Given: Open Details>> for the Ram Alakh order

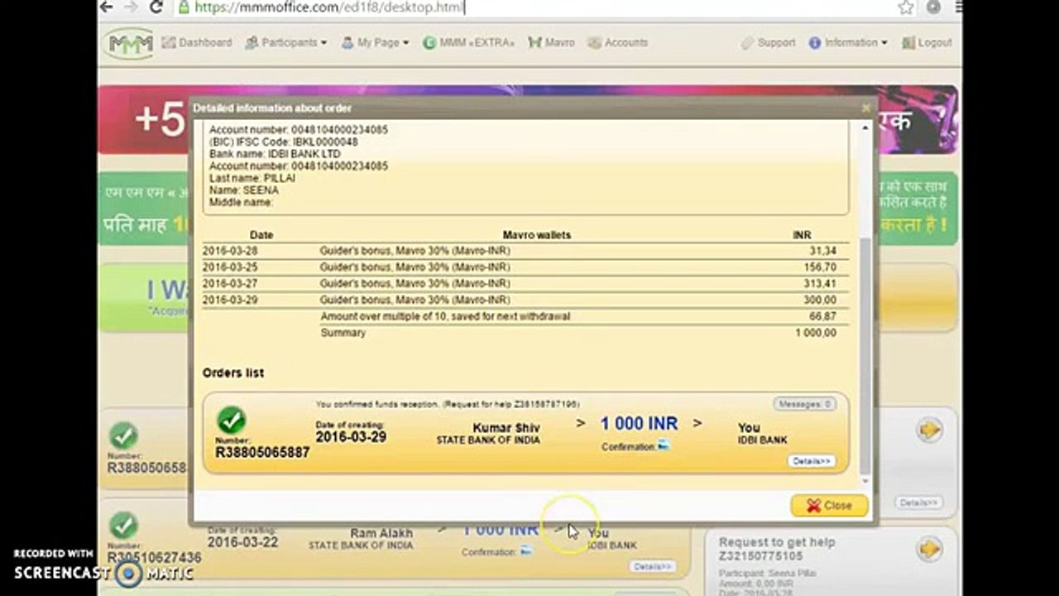Looking at the screenshot, I should [x=652, y=566].
